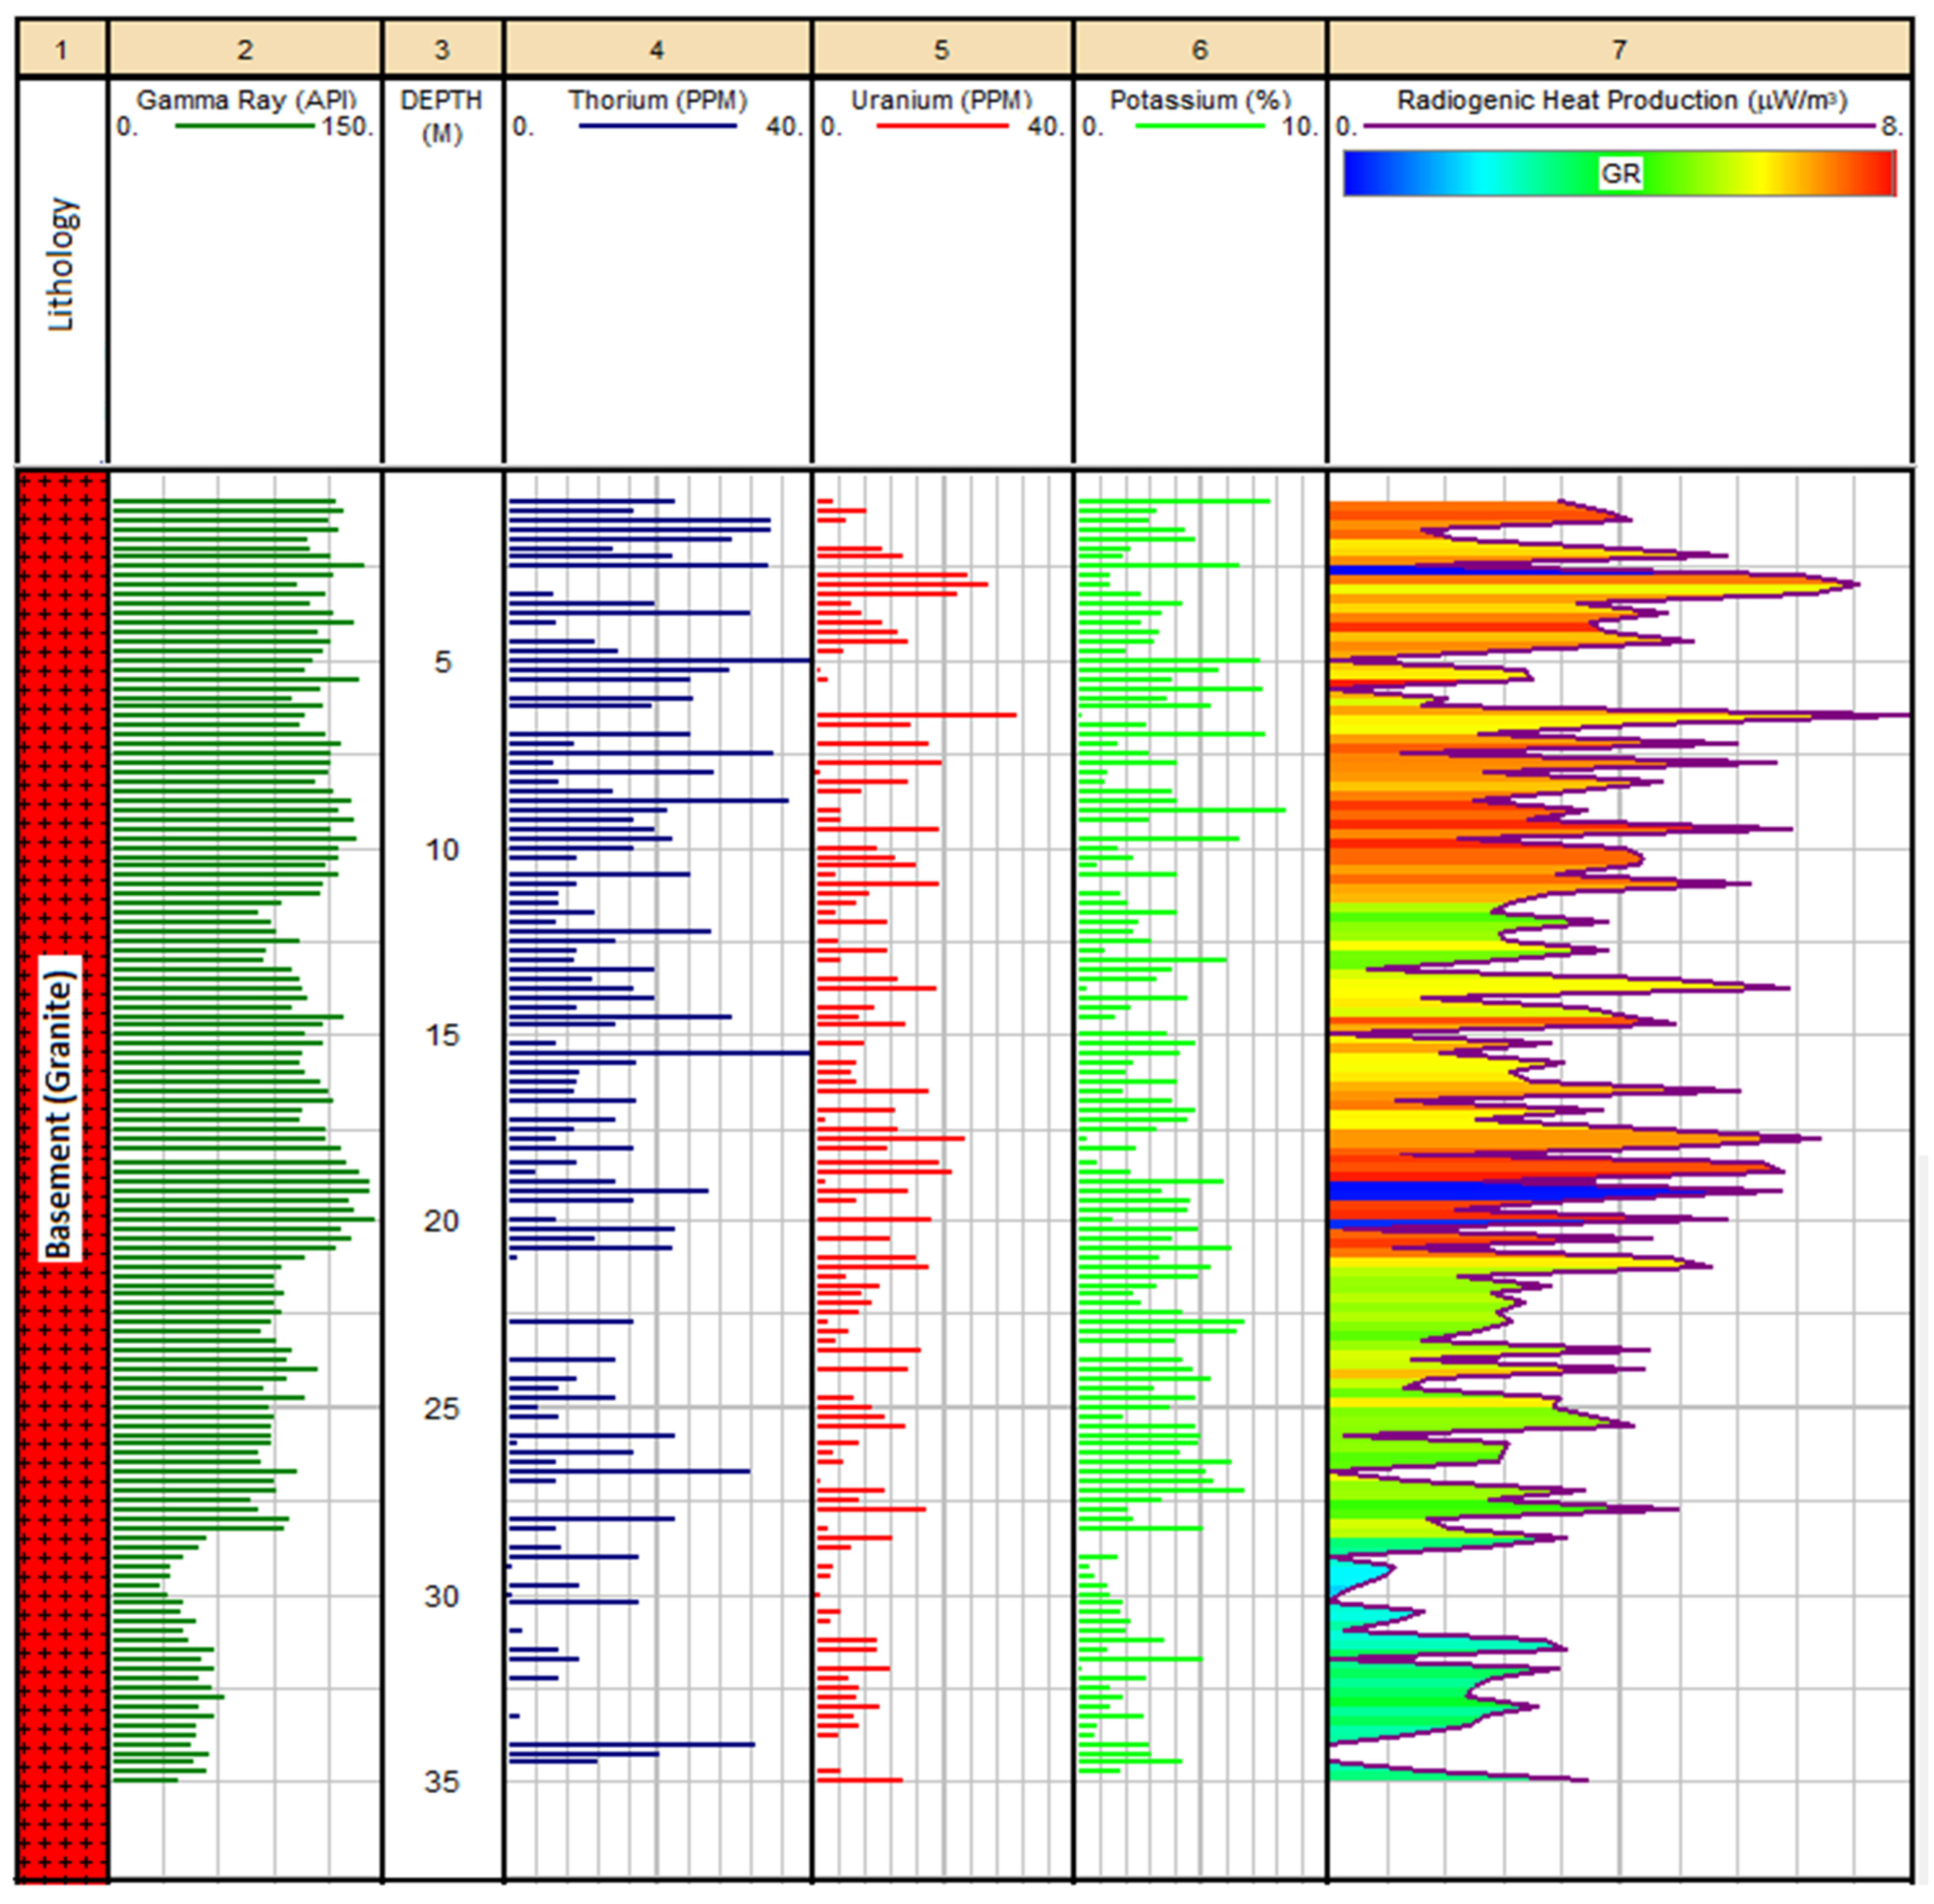The image size is (1934, 1904).
Task: Click the green Gamma Ray legend line
Action: tap(244, 126)
